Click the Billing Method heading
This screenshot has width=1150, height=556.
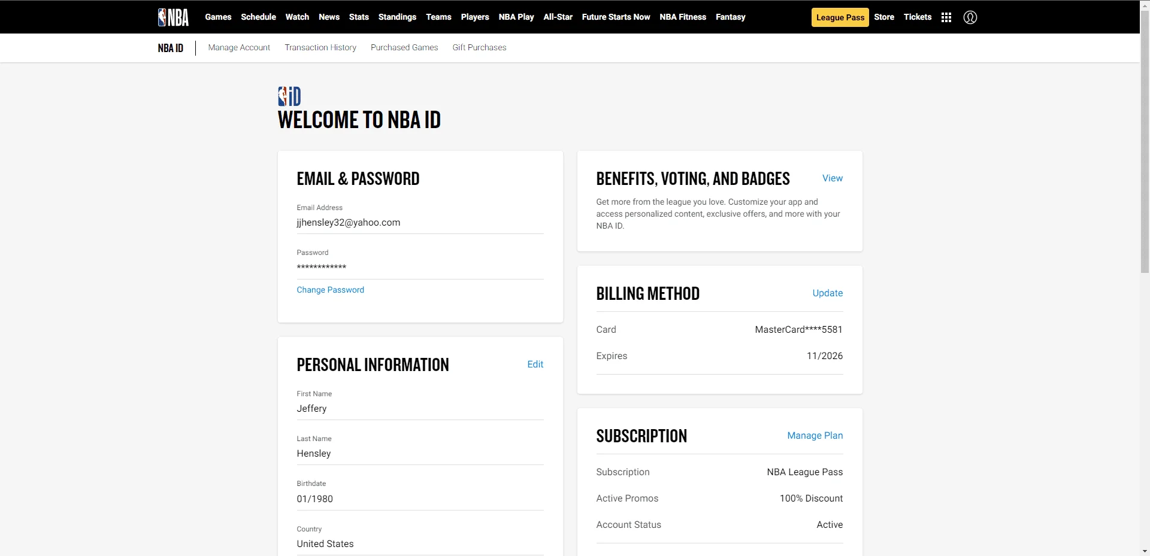[x=647, y=294]
